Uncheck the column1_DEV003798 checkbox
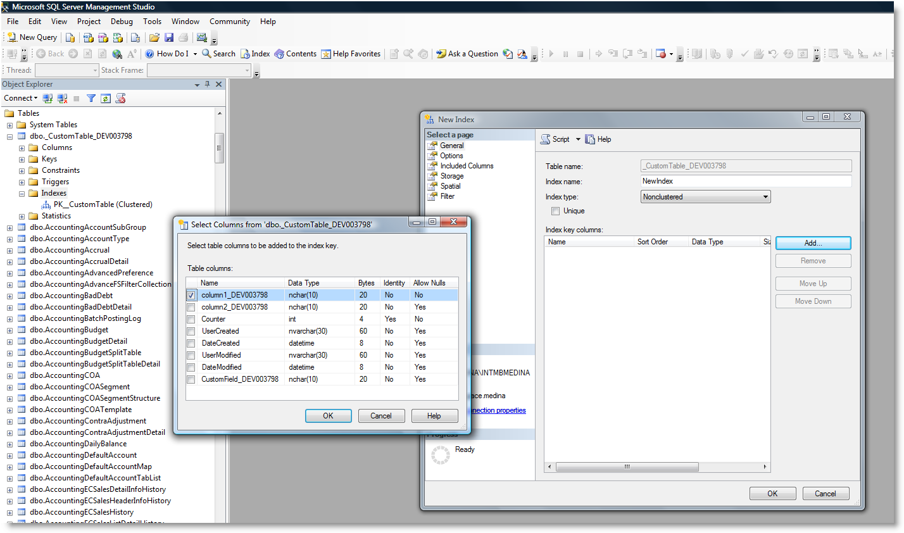The width and height of the screenshot is (904, 533). [191, 296]
